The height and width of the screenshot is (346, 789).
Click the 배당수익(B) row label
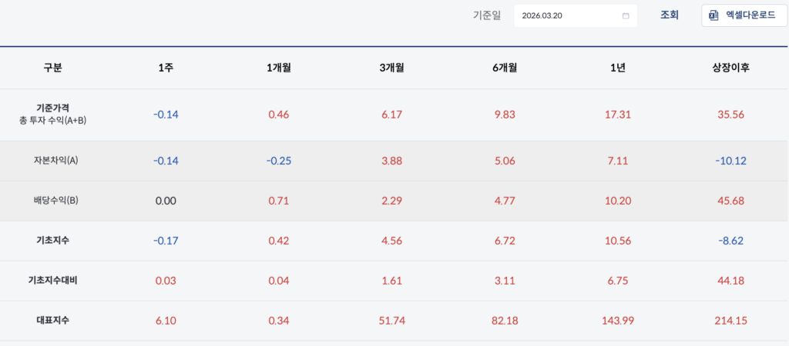point(52,201)
